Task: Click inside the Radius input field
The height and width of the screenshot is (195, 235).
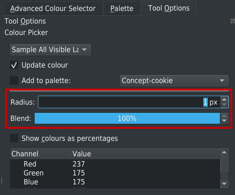Action: pos(129,102)
